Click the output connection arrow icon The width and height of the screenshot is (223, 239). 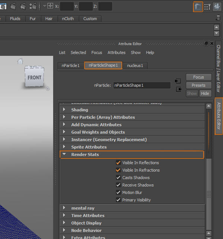click(x=178, y=89)
